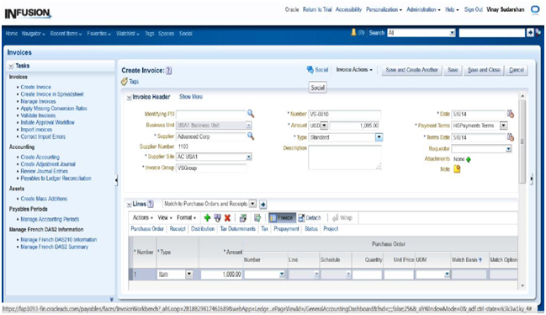Click the duplicate line toolbar icon
This screenshot has width=546, height=315.
[217, 218]
